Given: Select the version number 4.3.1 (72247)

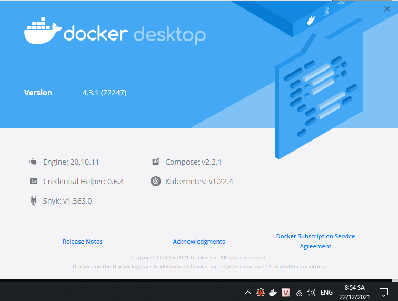Looking at the screenshot, I should 105,93.
